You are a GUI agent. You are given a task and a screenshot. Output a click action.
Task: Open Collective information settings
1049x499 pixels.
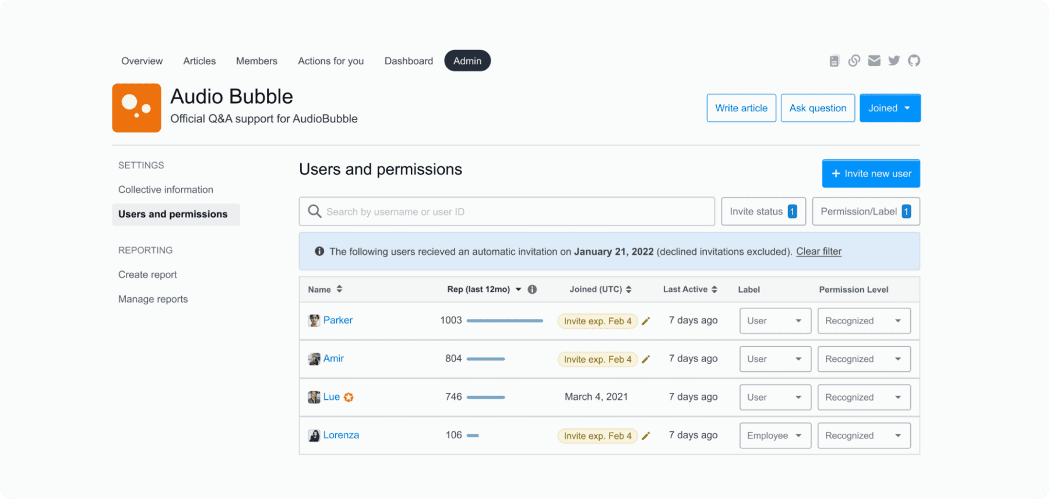(x=166, y=189)
